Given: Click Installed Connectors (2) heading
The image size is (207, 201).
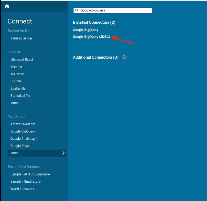Looking at the screenshot, I should [94, 22].
